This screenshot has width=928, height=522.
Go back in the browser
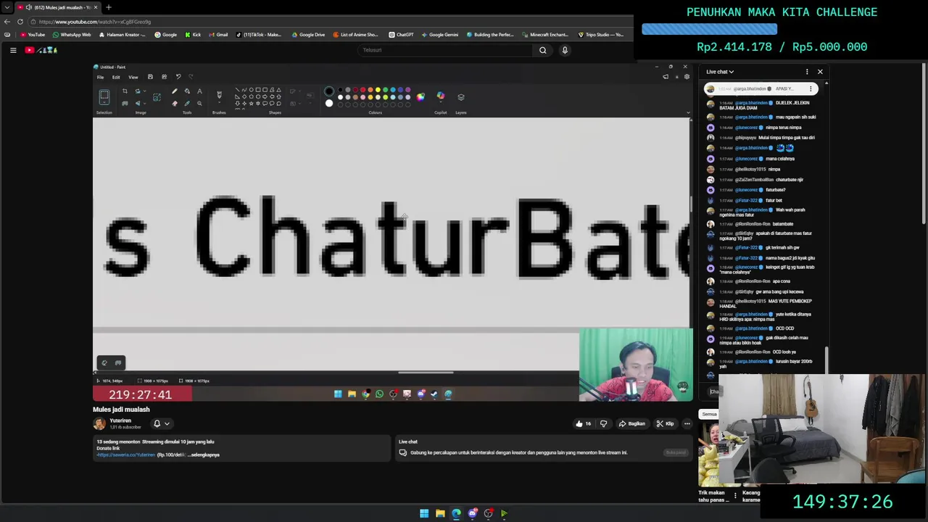point(7,22)
